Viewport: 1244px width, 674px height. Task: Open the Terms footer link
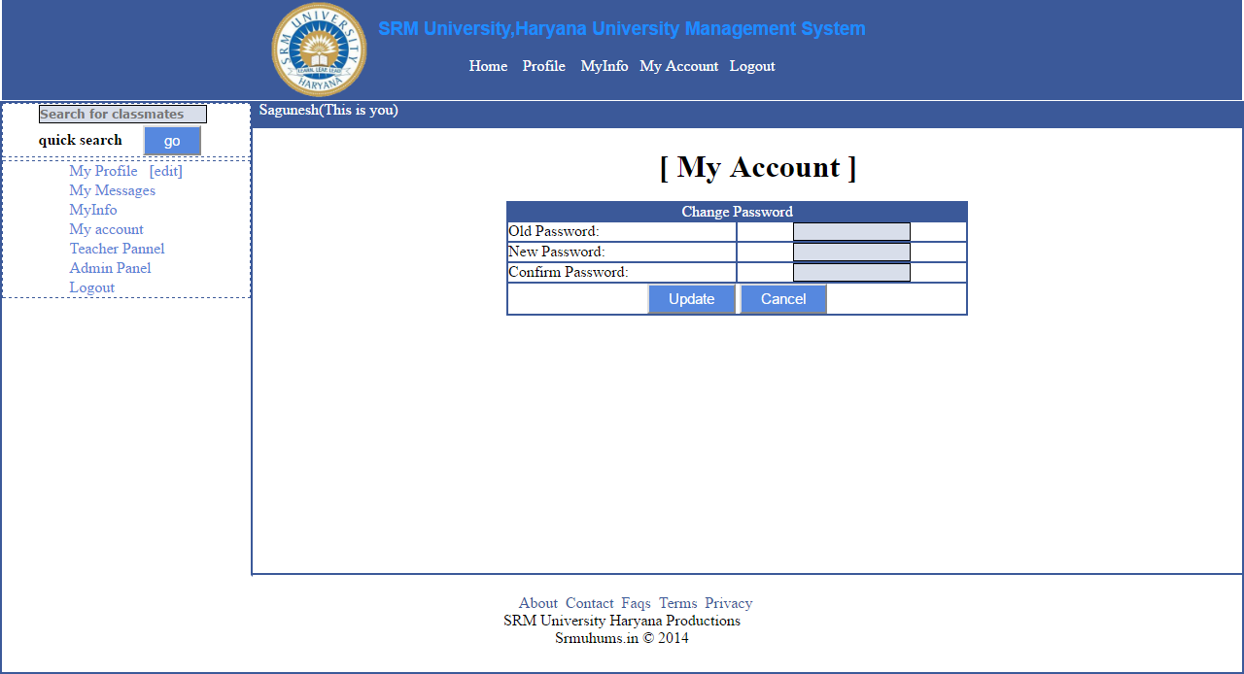(678, 603)
